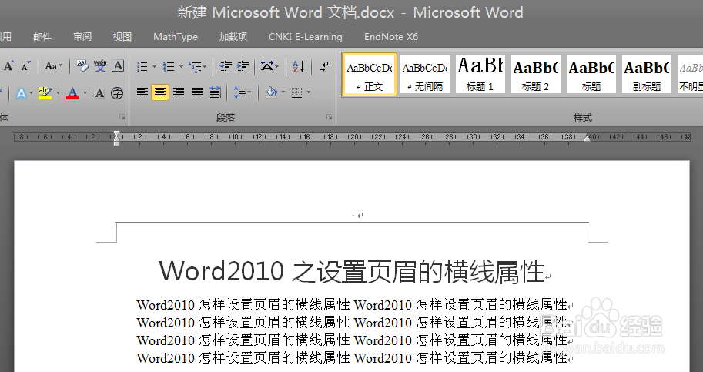Apply multilevel list icon
Image resolution: width=703 pixels, height=372 pixels.
point(195,67)
